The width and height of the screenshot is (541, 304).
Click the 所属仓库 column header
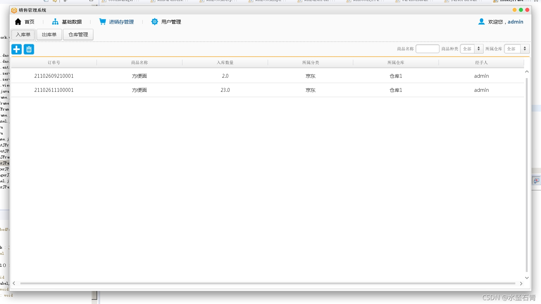point(396,63)
